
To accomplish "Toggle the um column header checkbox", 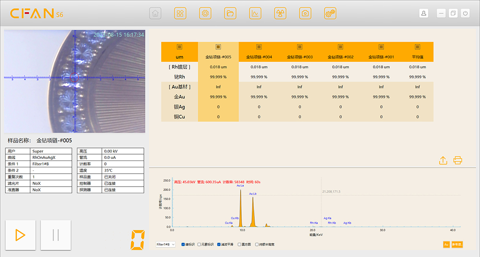I will coord(180,47).
